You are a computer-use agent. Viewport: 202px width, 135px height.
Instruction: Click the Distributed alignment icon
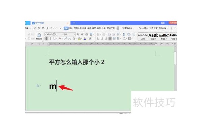coord(114,38)
